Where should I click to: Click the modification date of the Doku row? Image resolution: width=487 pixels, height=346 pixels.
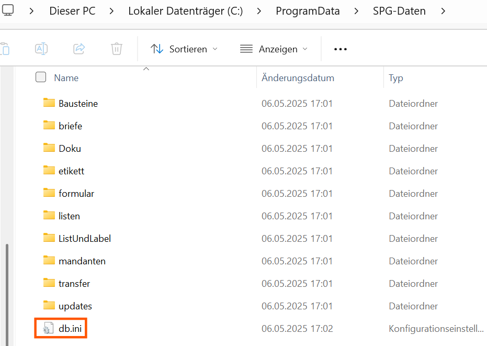pos(297,148)
